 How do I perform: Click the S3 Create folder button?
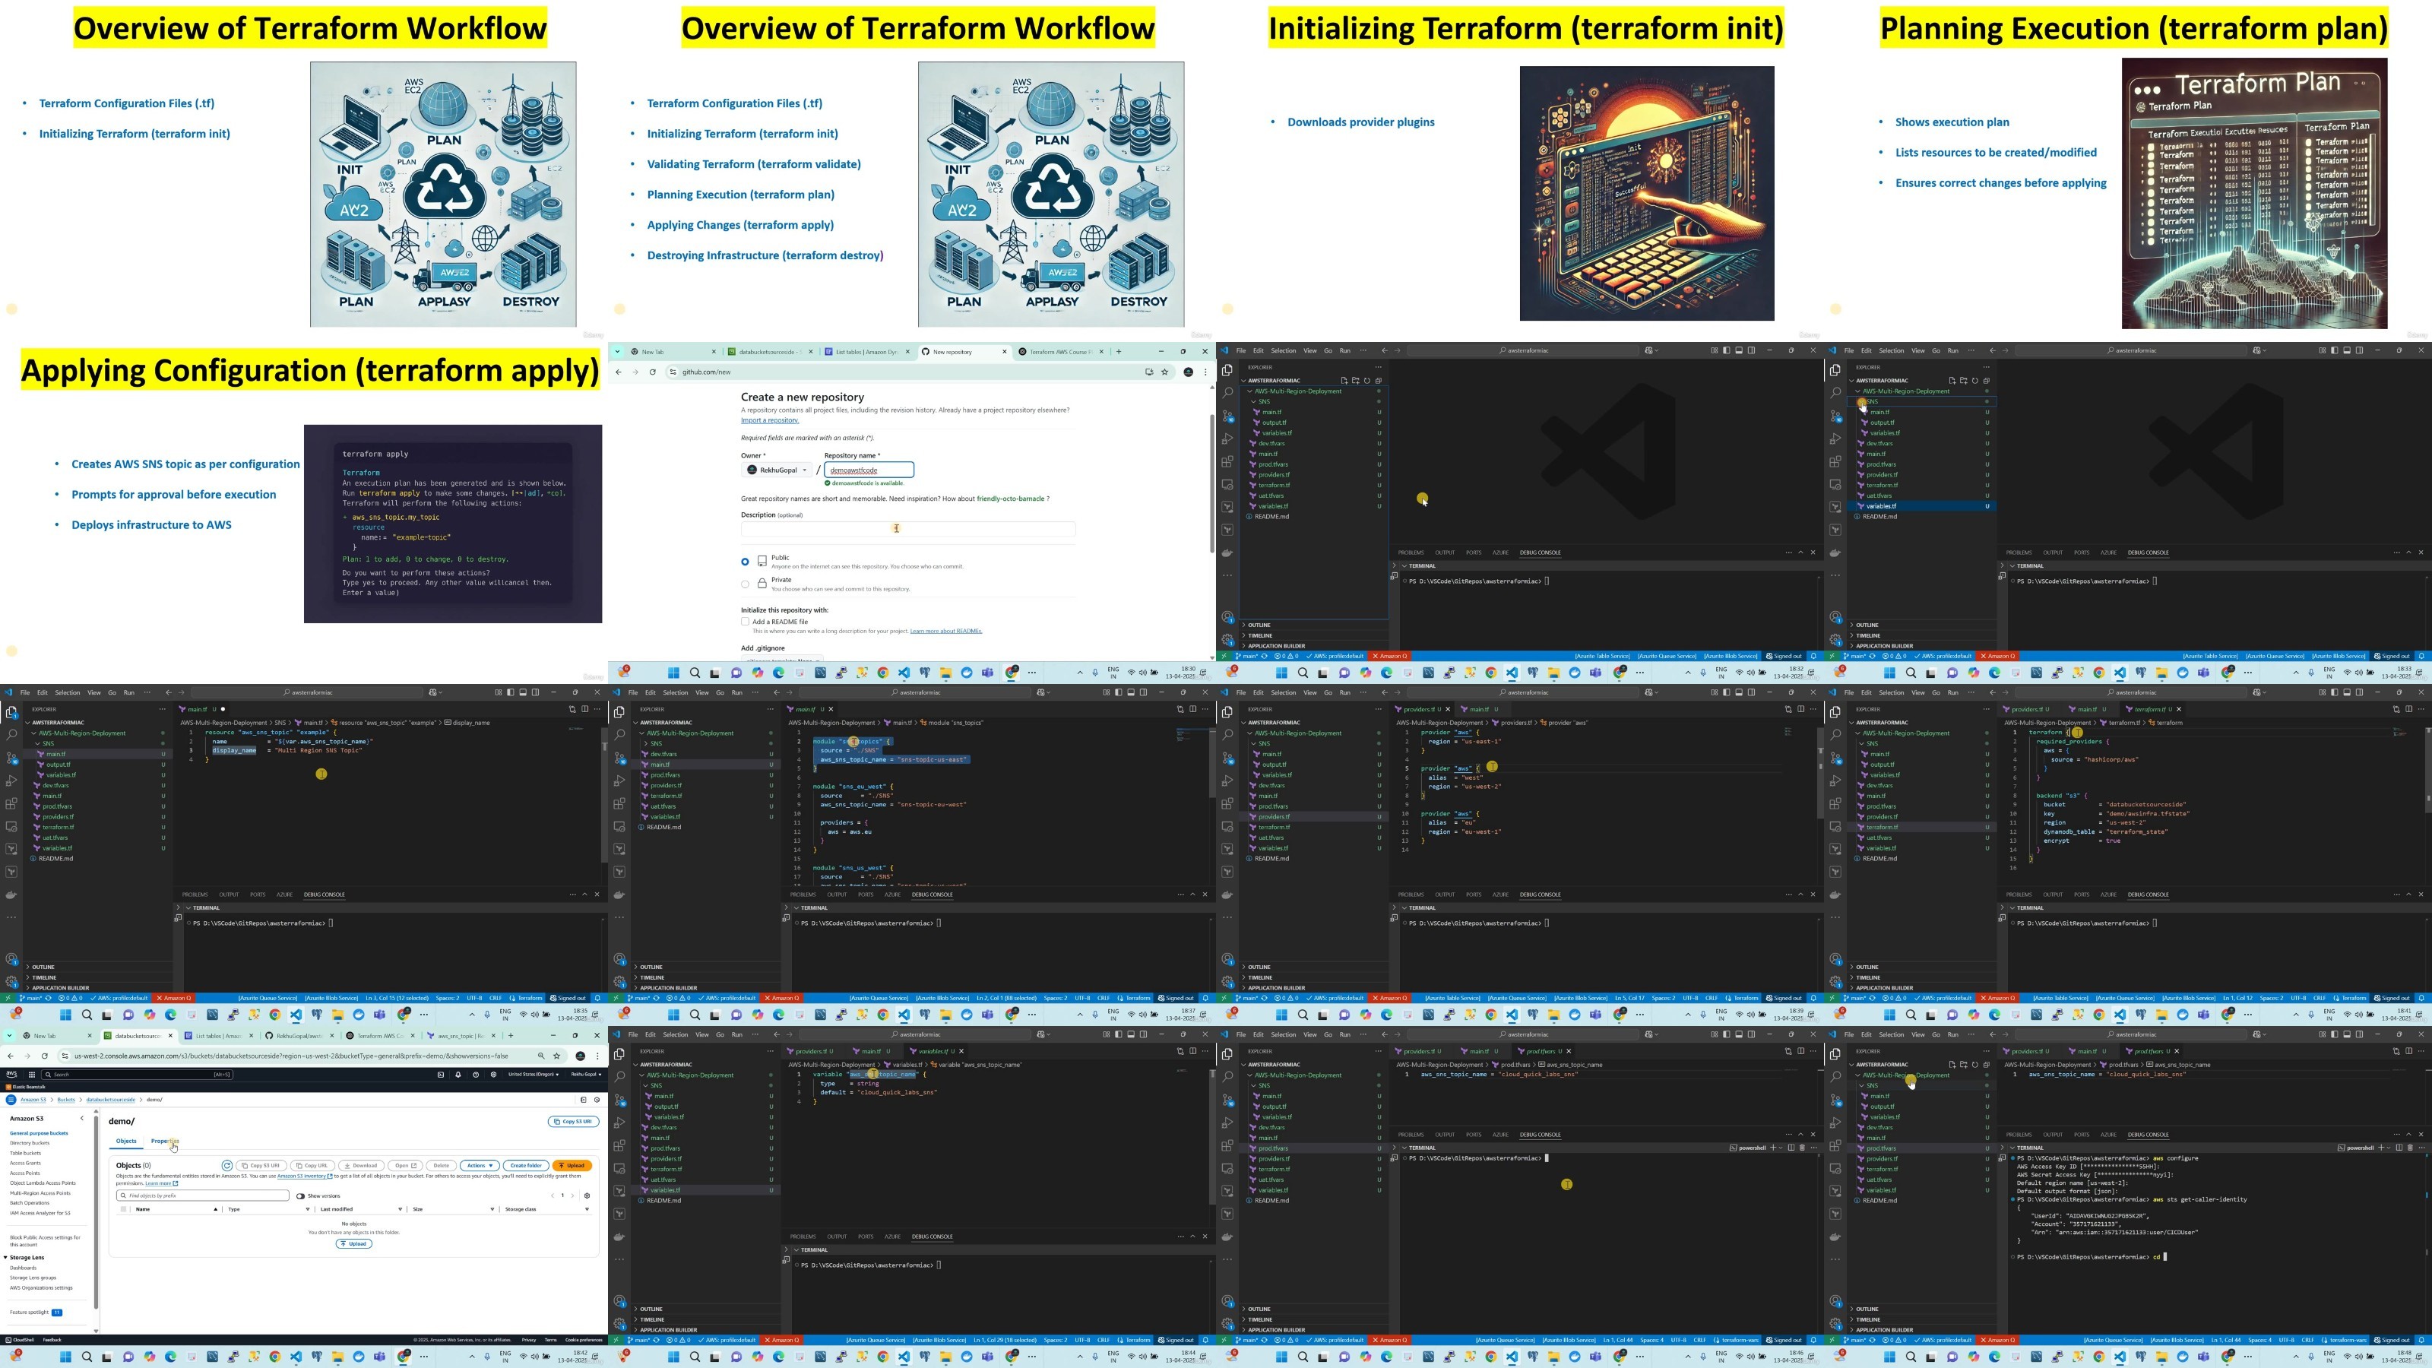526,1165
